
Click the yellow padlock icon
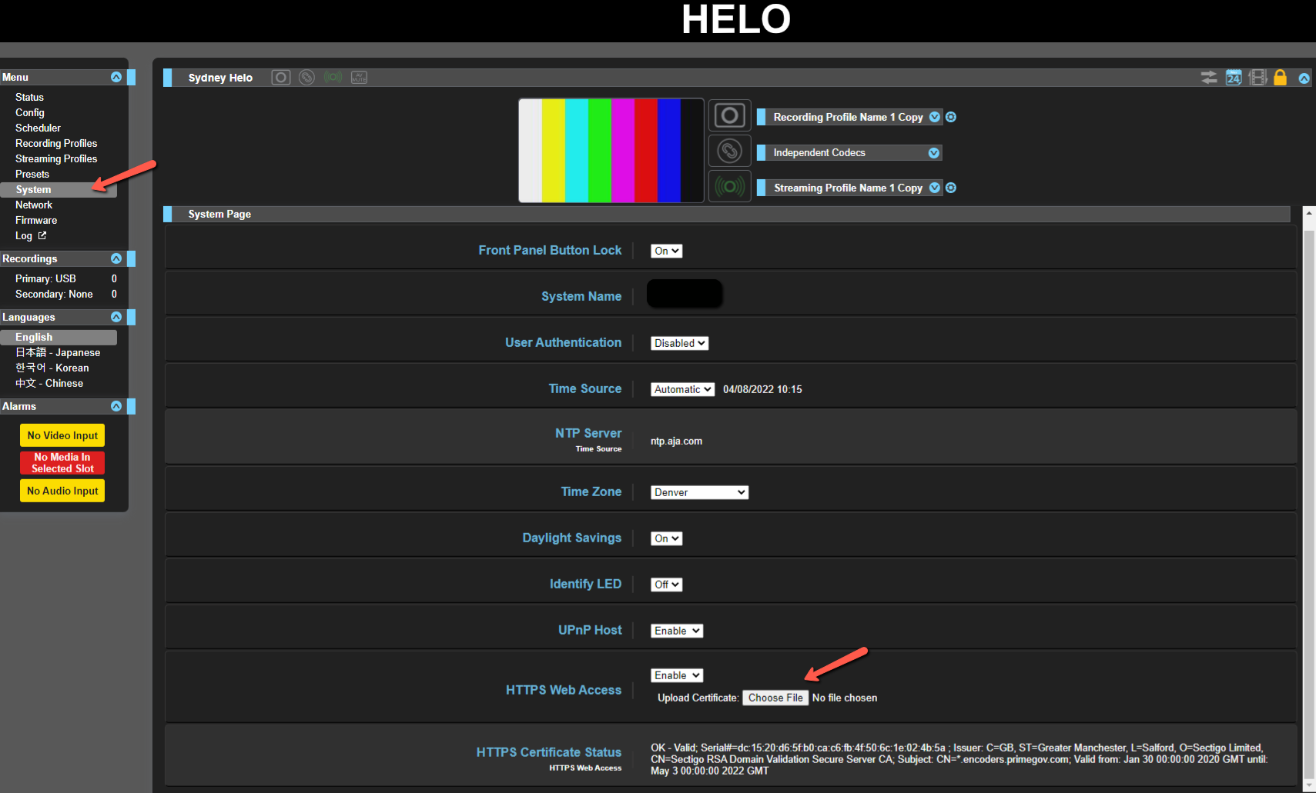1280,78
